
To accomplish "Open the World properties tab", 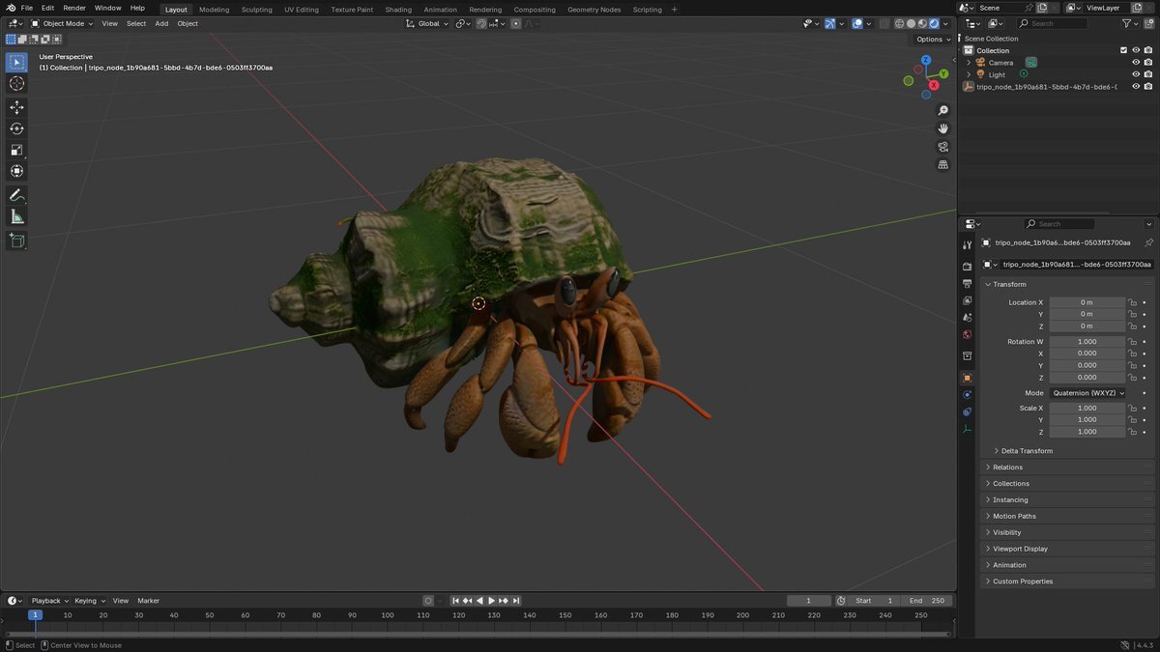I will coord(967,335).
